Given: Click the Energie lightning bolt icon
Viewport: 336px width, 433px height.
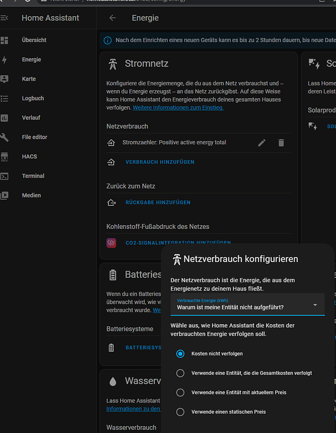Looking at the screenshot, I should pyautogui.click(x=4, y=59).
